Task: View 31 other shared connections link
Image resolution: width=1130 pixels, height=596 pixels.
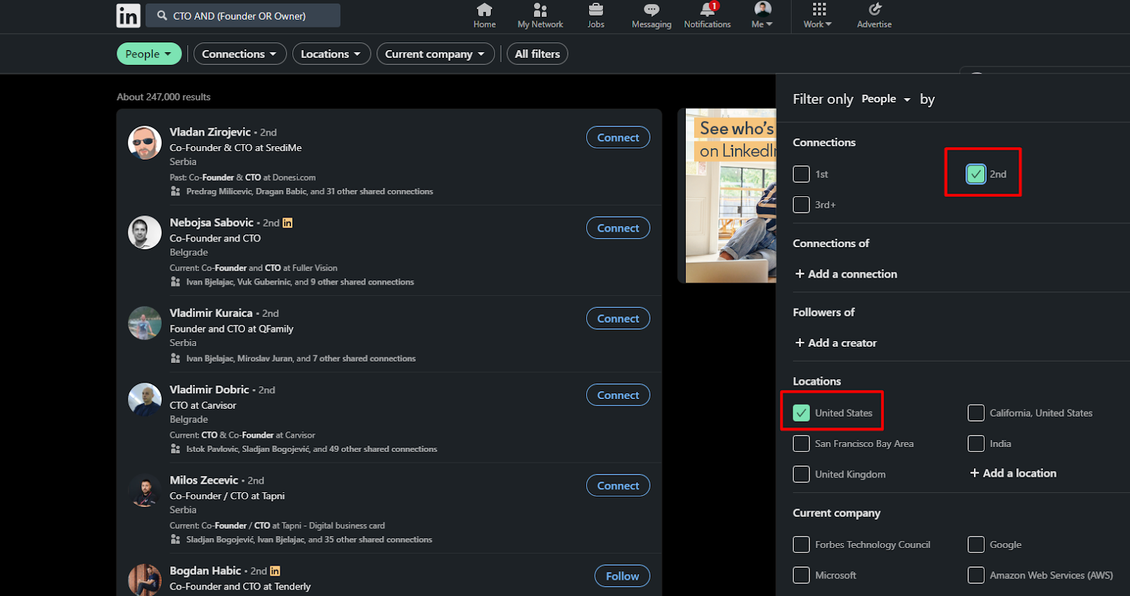Action: [380, 191]
